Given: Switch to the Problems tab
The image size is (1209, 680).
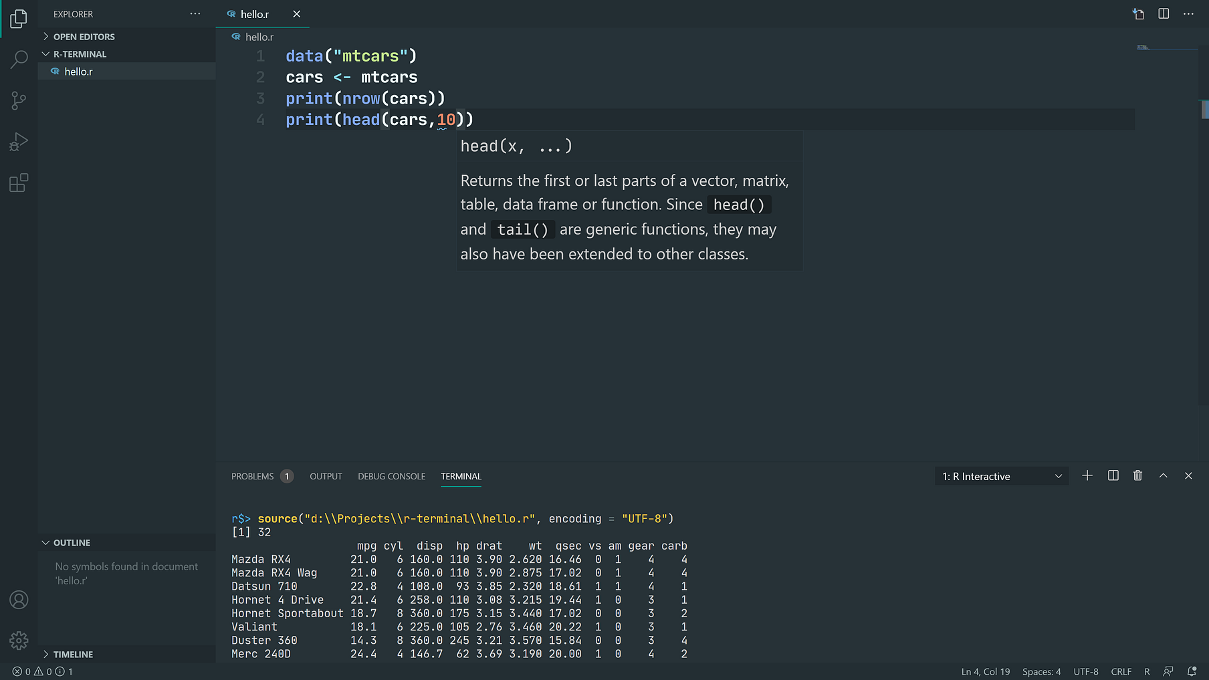Looking at the screenshot, I should pos(253,476).
